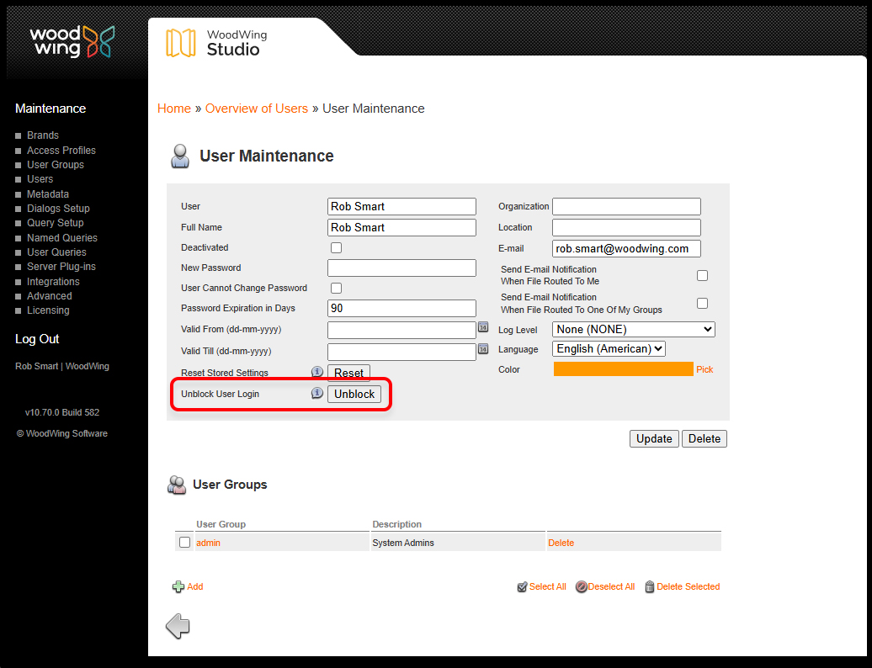Delete the admin group row
This screenshot has height=668, width=872.
tap(561, 543)
